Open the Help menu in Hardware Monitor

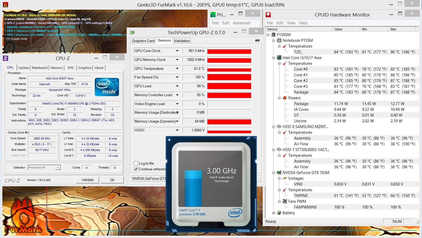[303, 23]
